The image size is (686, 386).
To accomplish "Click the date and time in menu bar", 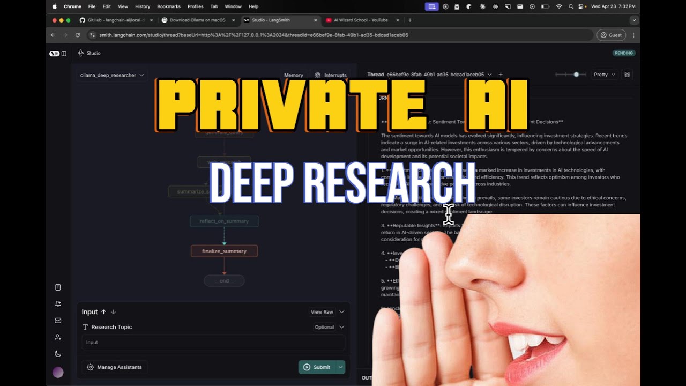I will point(613,6).
